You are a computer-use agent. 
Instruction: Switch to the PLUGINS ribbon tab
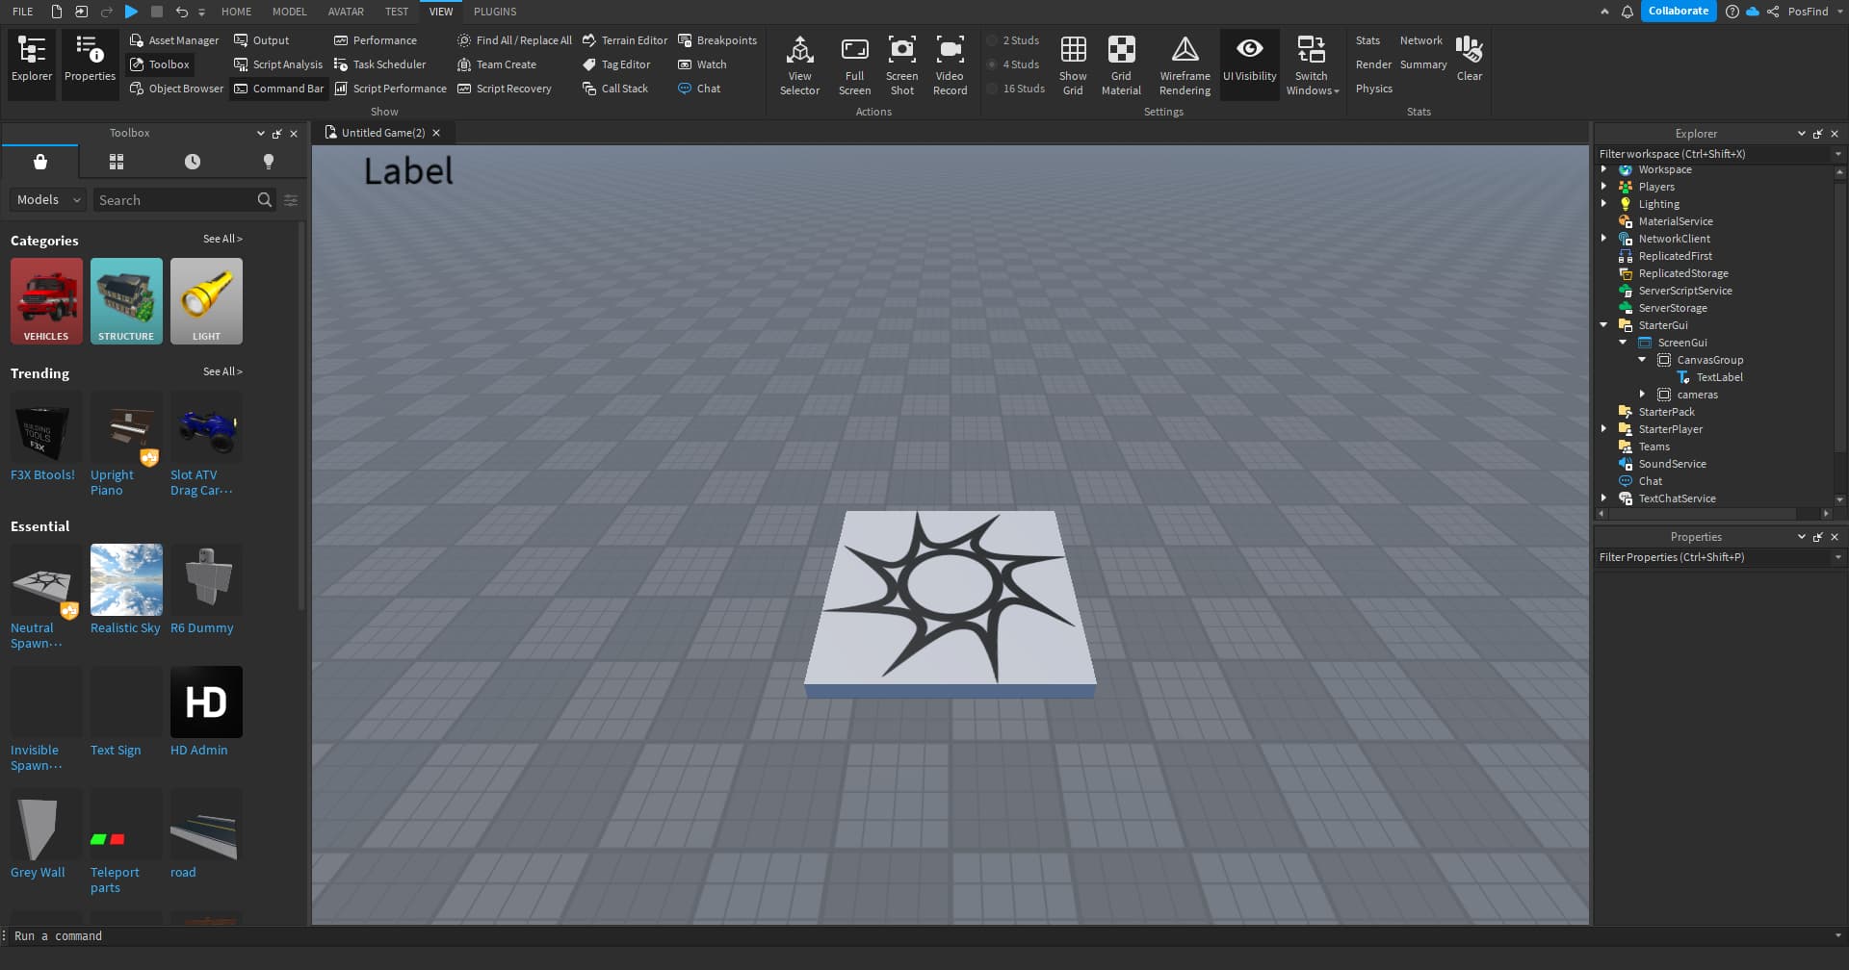coord(495,12)
